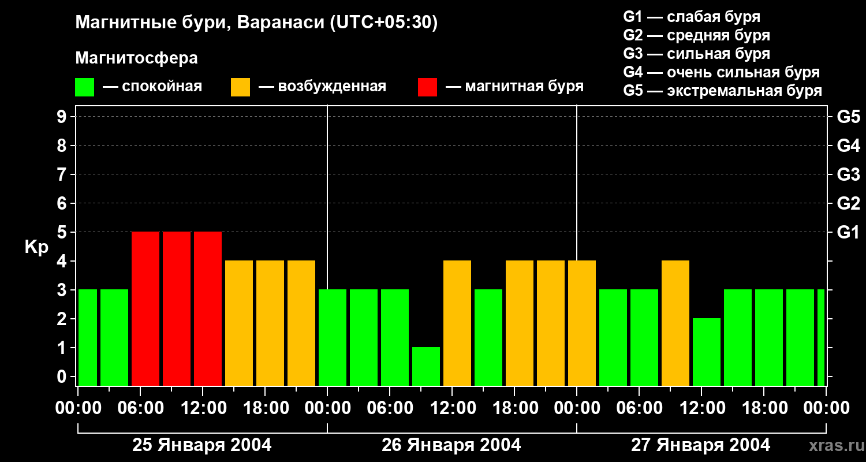This screenshot has height=462, width=866.
Task: Click the green Kp 2 bar on 27 January
Action: [x=707, y=352]
